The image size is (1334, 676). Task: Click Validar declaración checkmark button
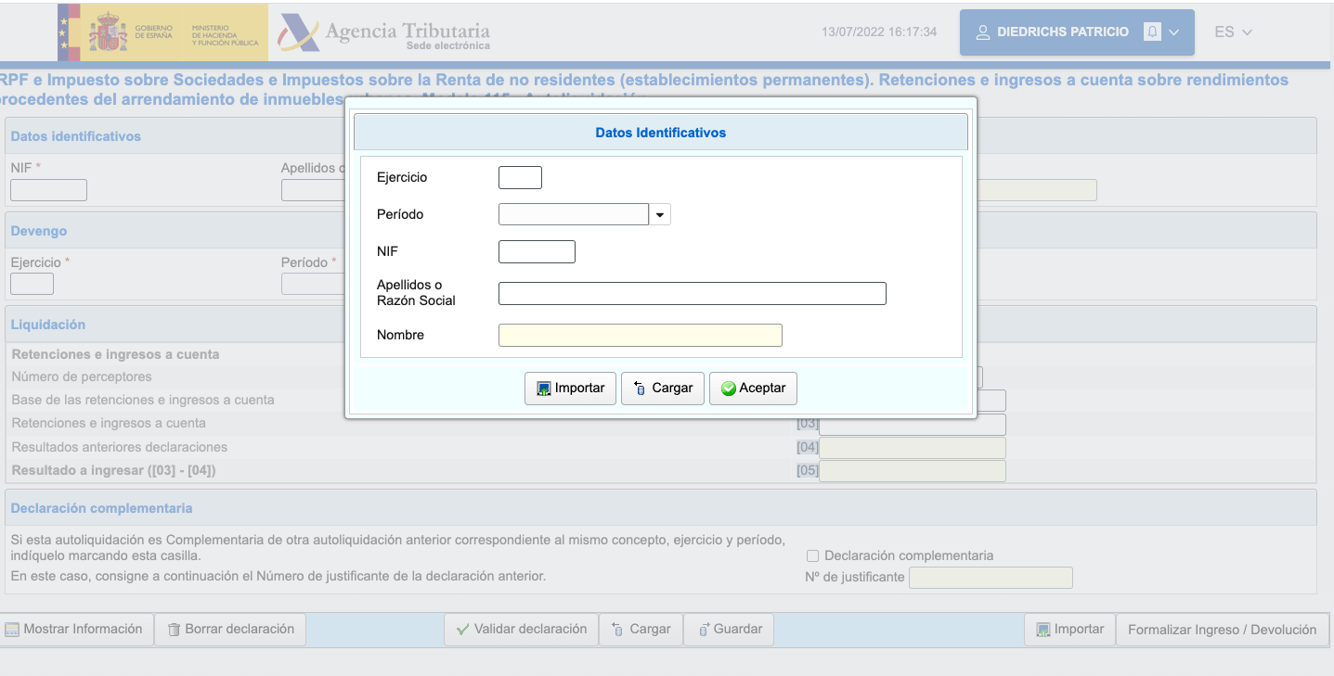tap(521, 630)
